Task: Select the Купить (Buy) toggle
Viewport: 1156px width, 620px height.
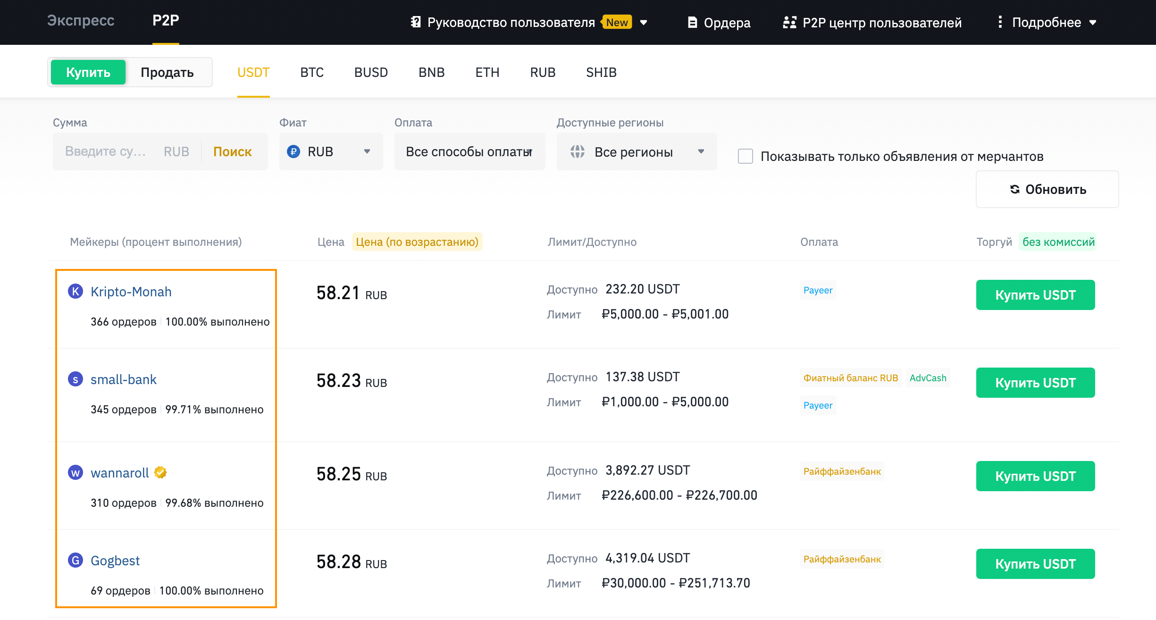Action: pyautogui.click(x=88, y=72)
